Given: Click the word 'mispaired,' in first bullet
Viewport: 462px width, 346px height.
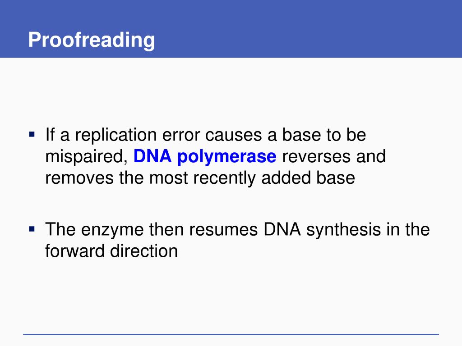Looking at the screenshot, I should point(87,157).
